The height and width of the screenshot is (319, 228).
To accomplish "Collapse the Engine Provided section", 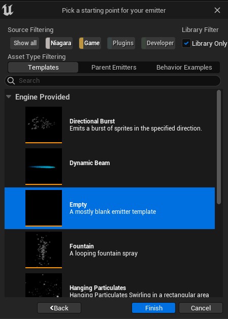I will pyautogui.click(x=9, y=97).
